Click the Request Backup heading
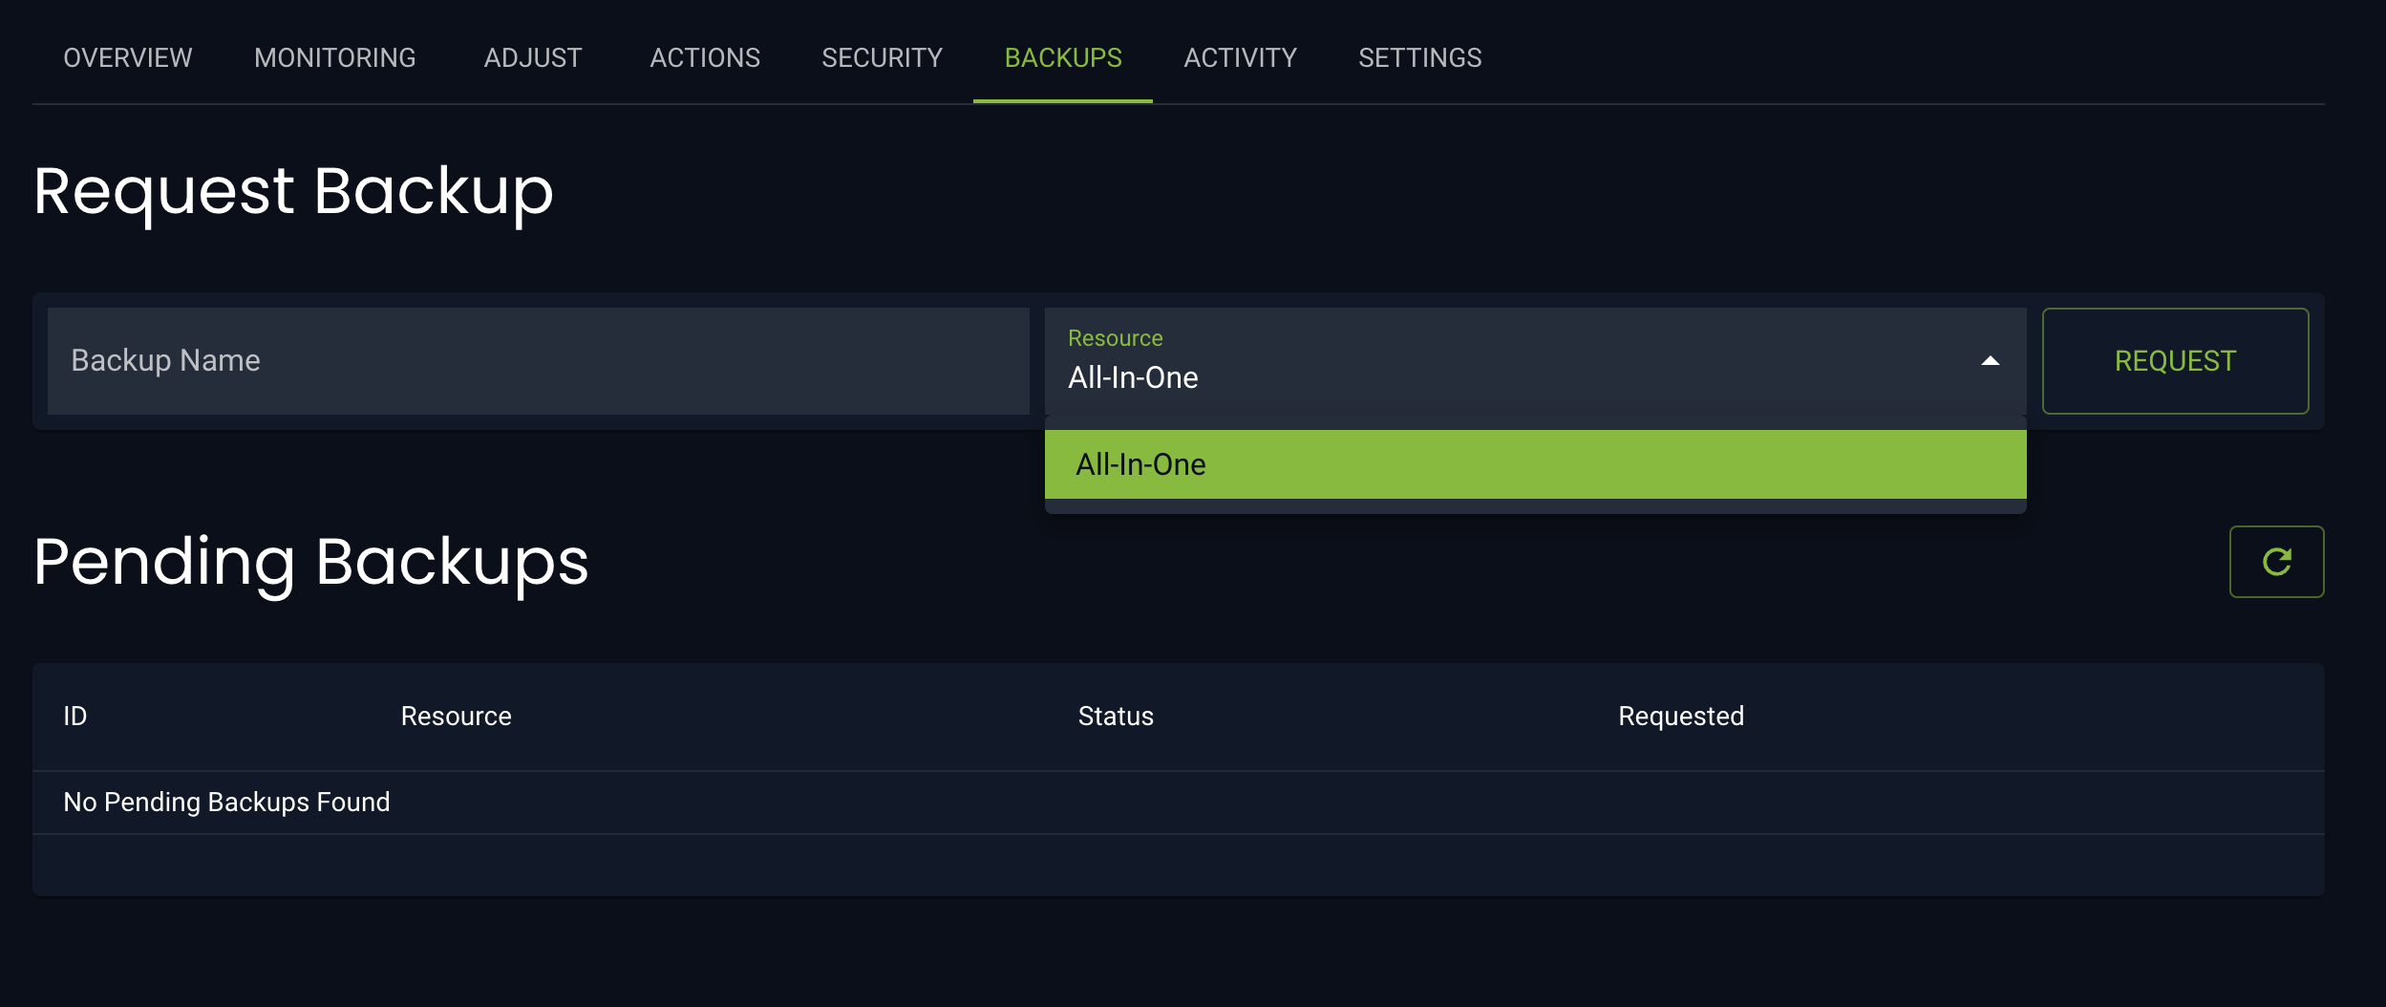Screen dimensions: 2386x1007 (x=293, y=192)
